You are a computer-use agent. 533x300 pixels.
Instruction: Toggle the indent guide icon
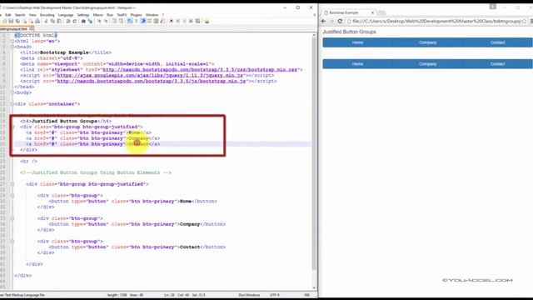[x=143, y=21]
